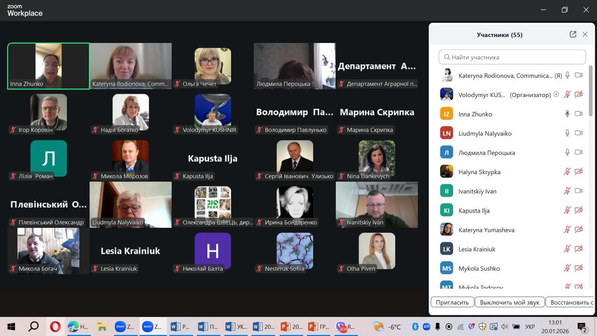Toggle Людмила Пероцька's microphone icon
The height and width of the screenshot is (336, 597).
click(x=567, y=152)
